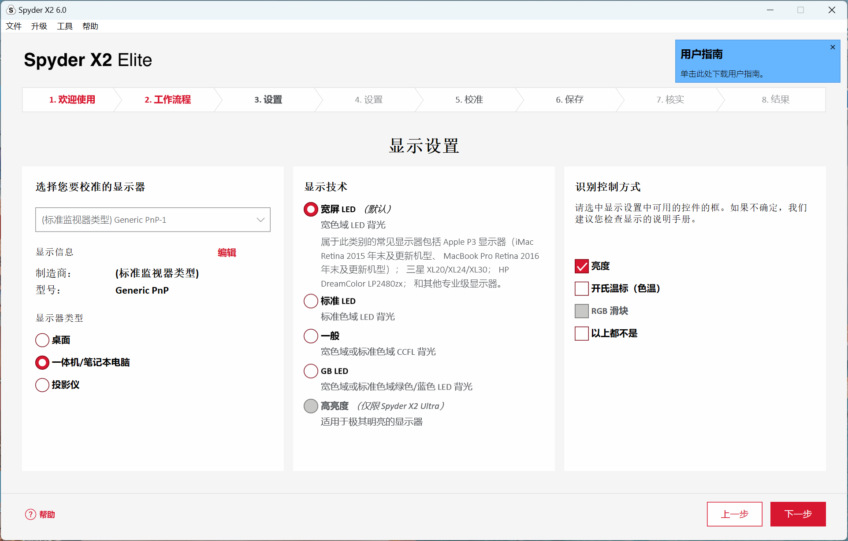Viewport: 848px width, 541px height.
Task: Open the 工具 menu
Action: click(65, 26)
